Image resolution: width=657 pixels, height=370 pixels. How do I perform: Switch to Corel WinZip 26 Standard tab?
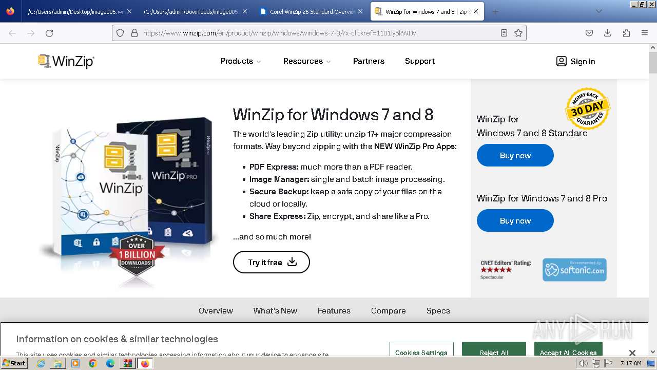[311, 11]
